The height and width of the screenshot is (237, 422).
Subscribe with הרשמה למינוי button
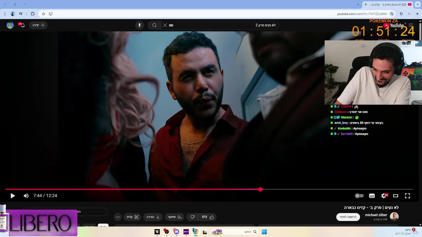pos(348,217)
